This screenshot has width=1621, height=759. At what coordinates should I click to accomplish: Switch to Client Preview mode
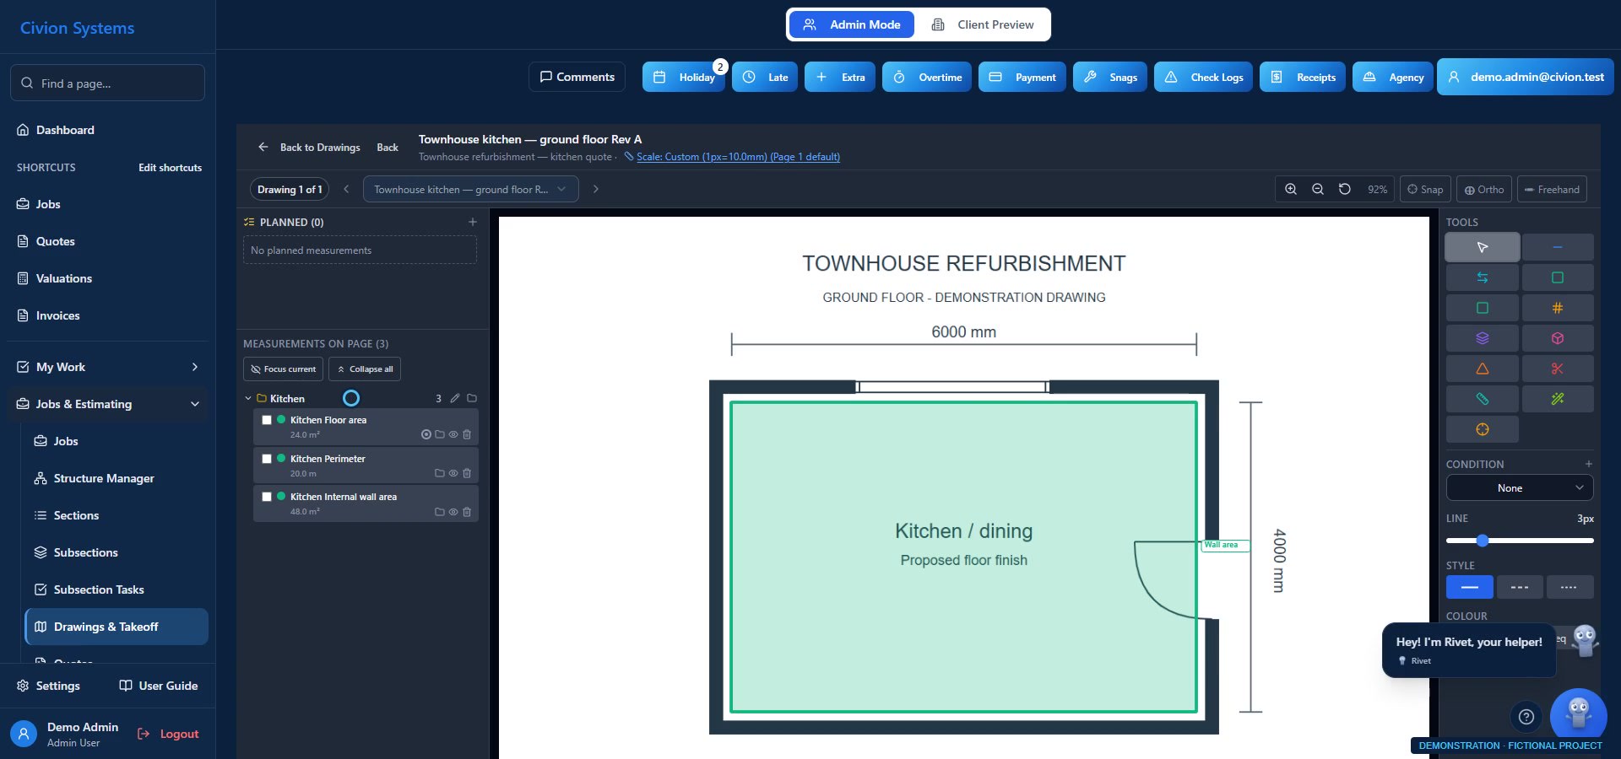pos(984,24)
